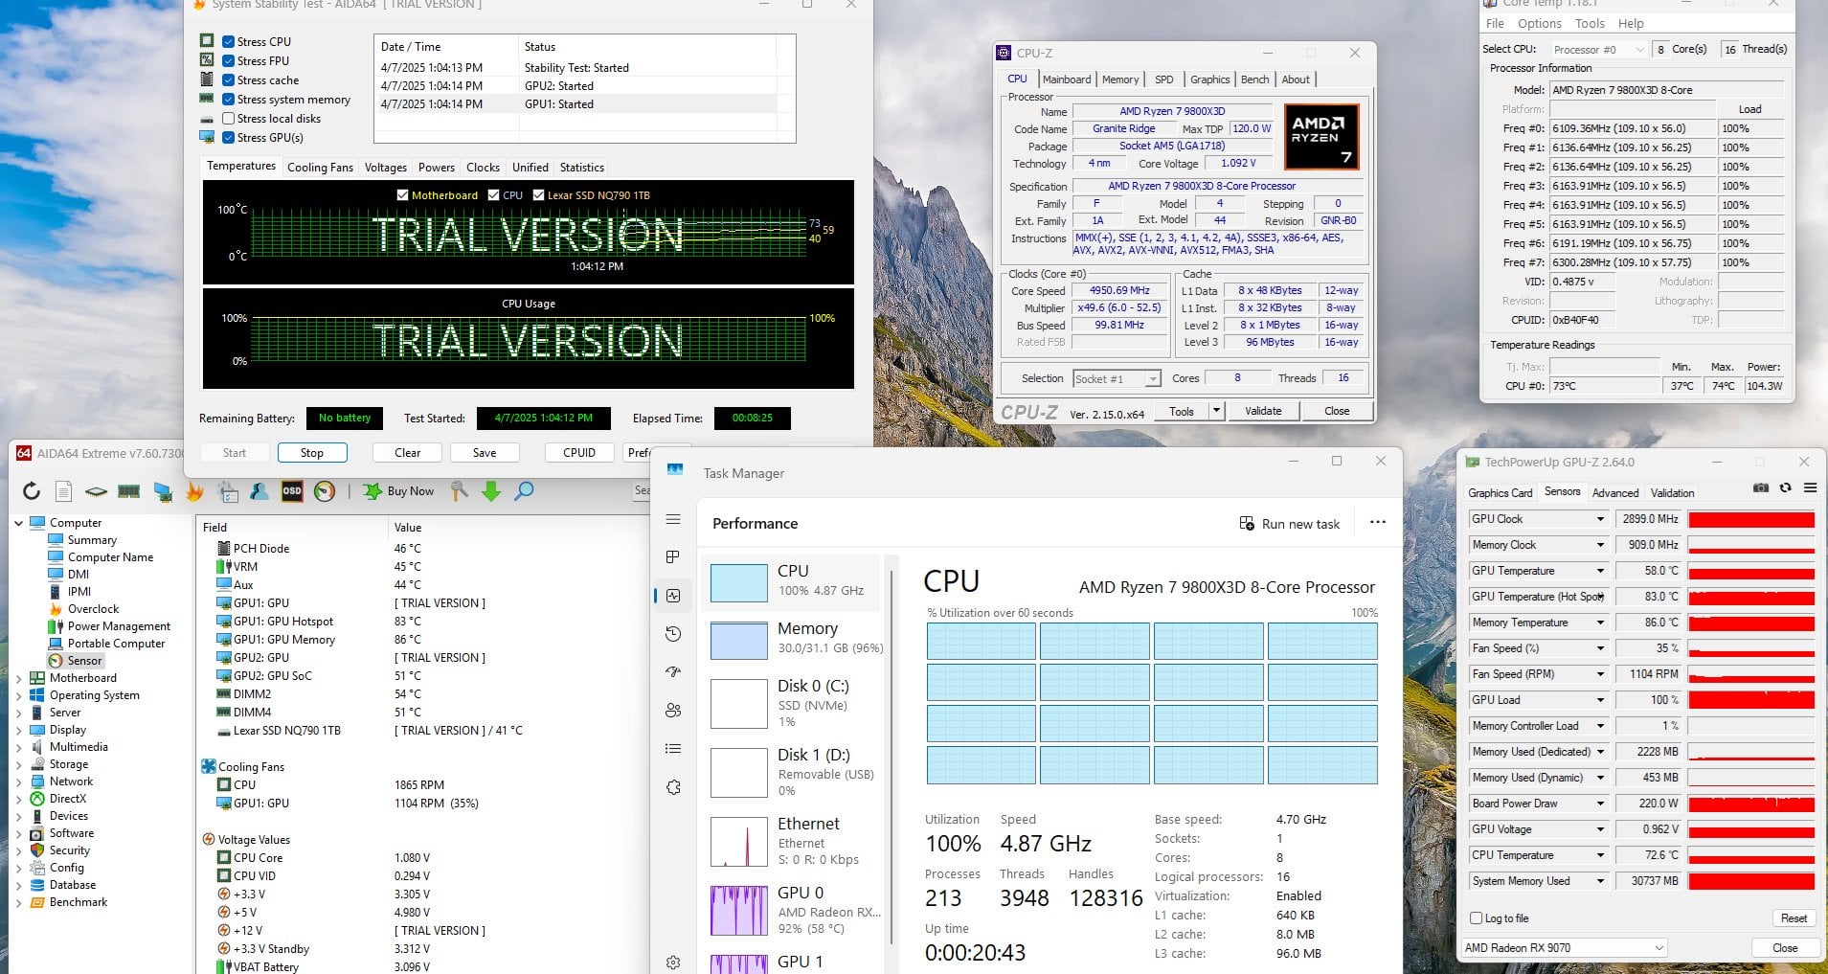This screenshot has height=974, width=1828.
Task: Expand the Motherboard tree node in AIDA64
Action: coord(18,678)
